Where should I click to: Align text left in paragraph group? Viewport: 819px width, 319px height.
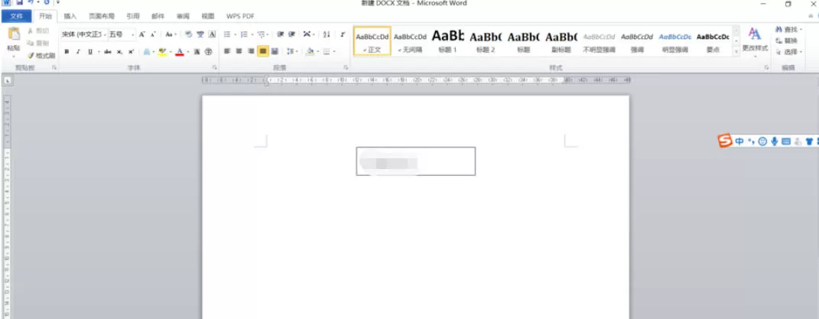[x=227, y=51]
